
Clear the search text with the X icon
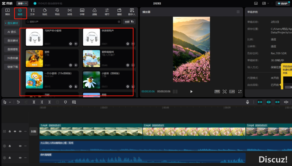[x=119, y=22]
